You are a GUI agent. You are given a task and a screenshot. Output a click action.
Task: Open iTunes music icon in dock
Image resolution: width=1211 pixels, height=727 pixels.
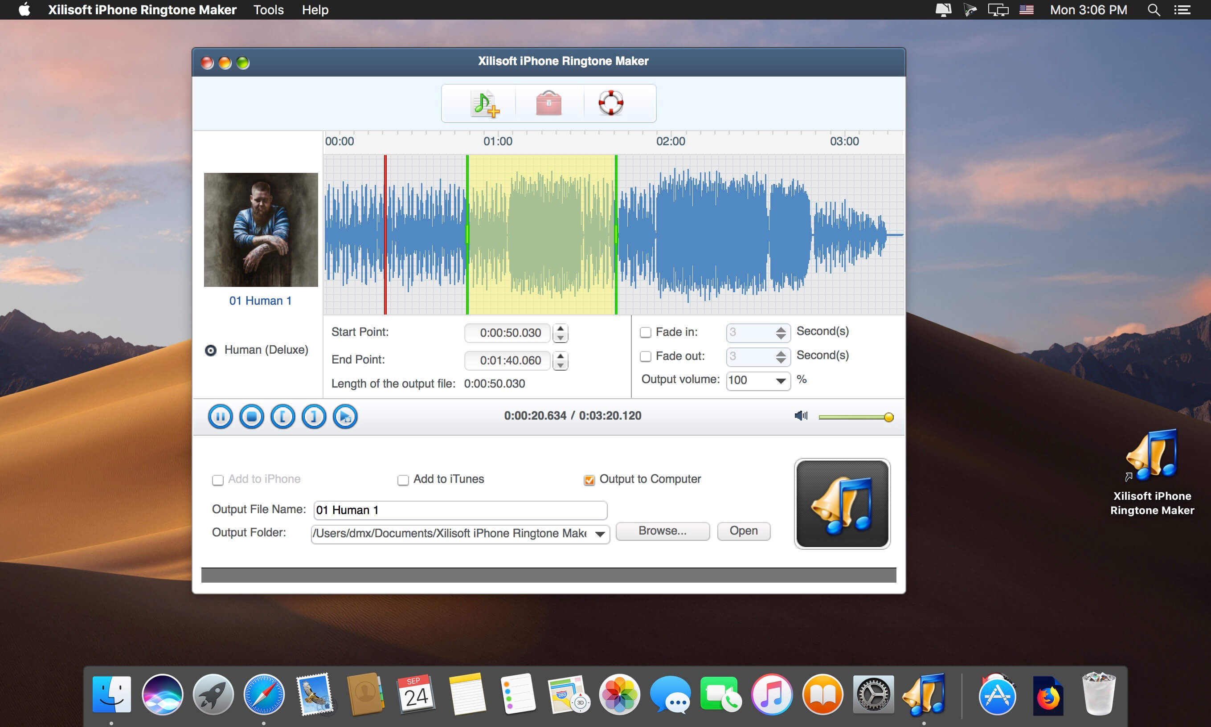[x=772, y=694]
